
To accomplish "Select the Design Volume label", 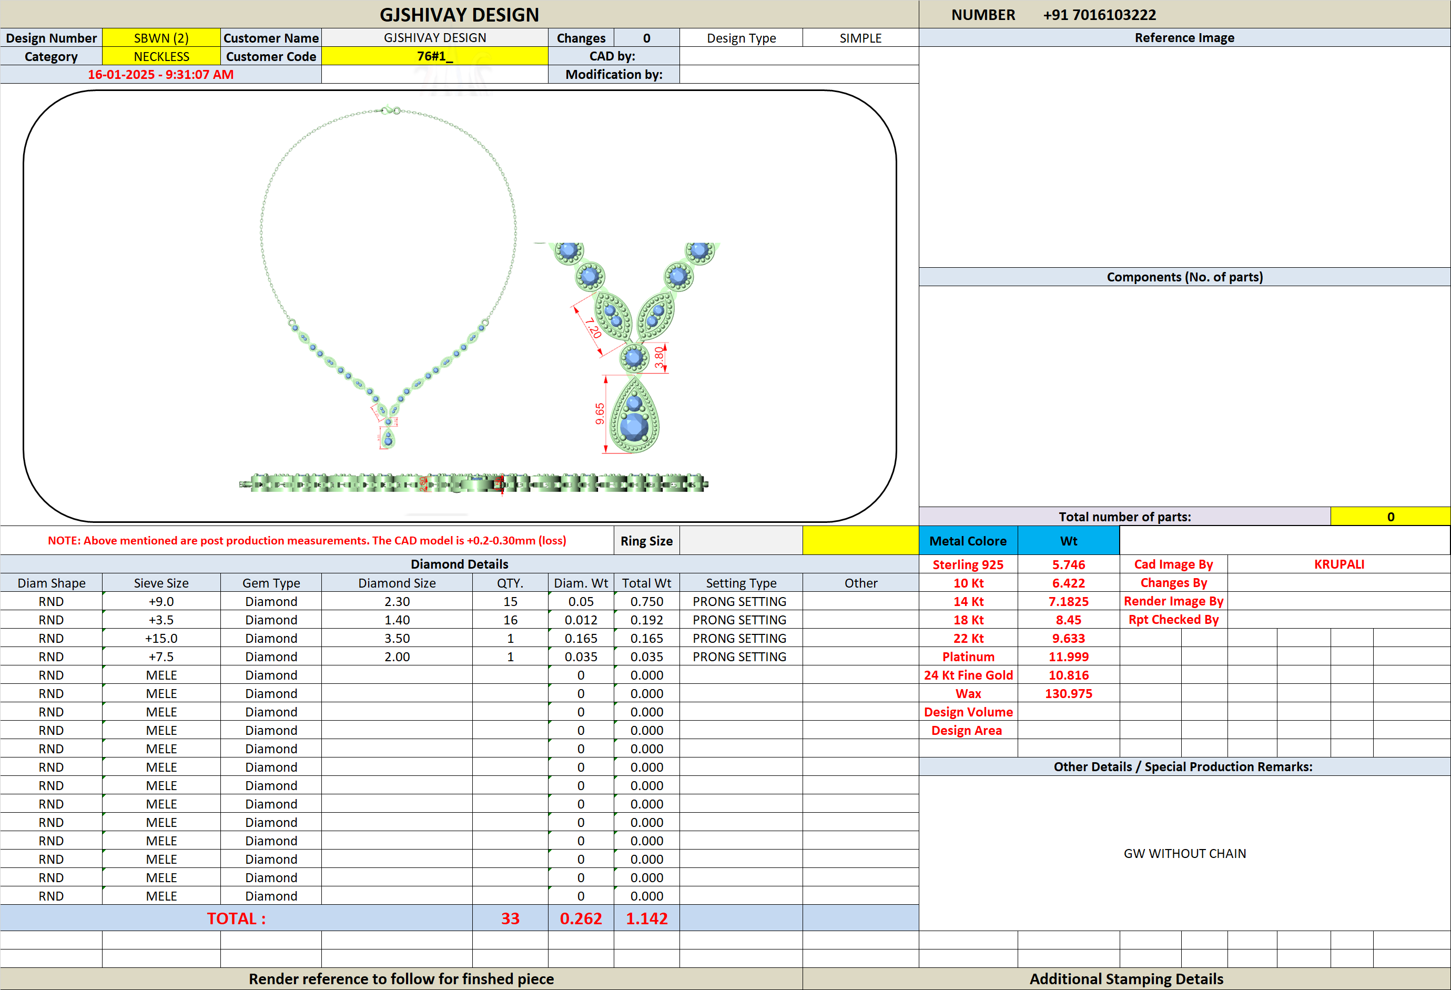I will (x=968, y=711).
